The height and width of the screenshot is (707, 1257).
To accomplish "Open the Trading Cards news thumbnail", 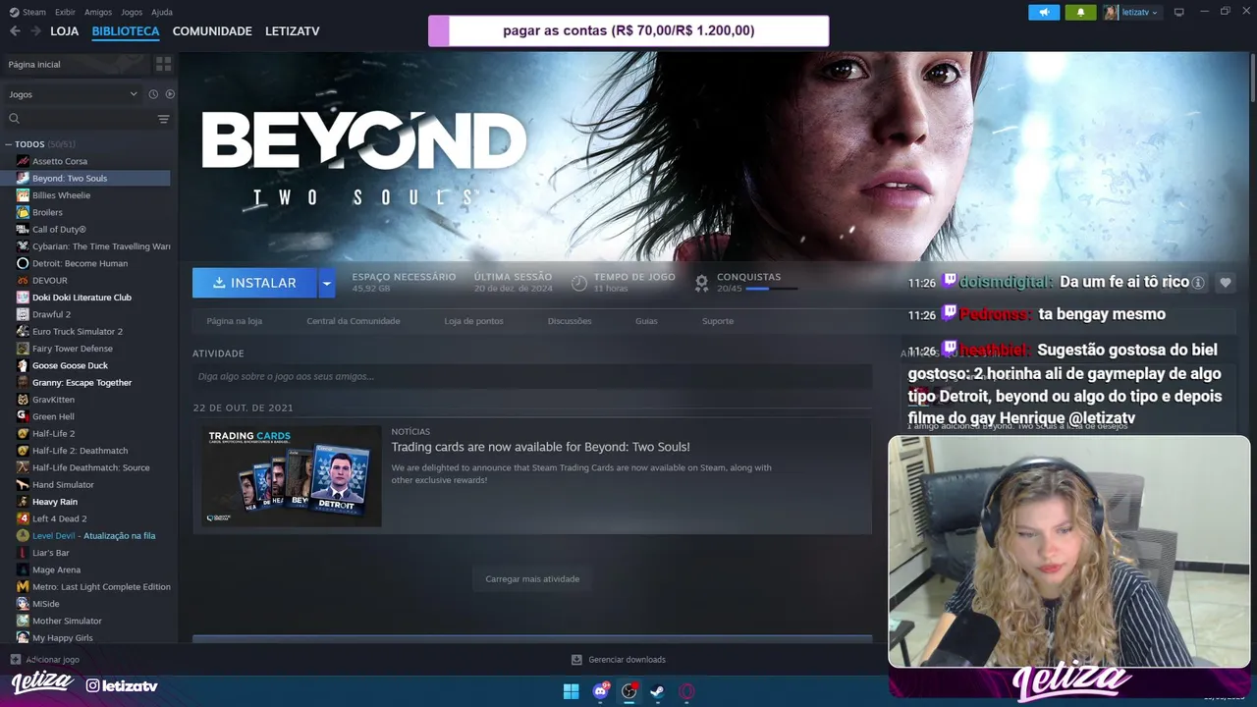I will coord(293,476).
